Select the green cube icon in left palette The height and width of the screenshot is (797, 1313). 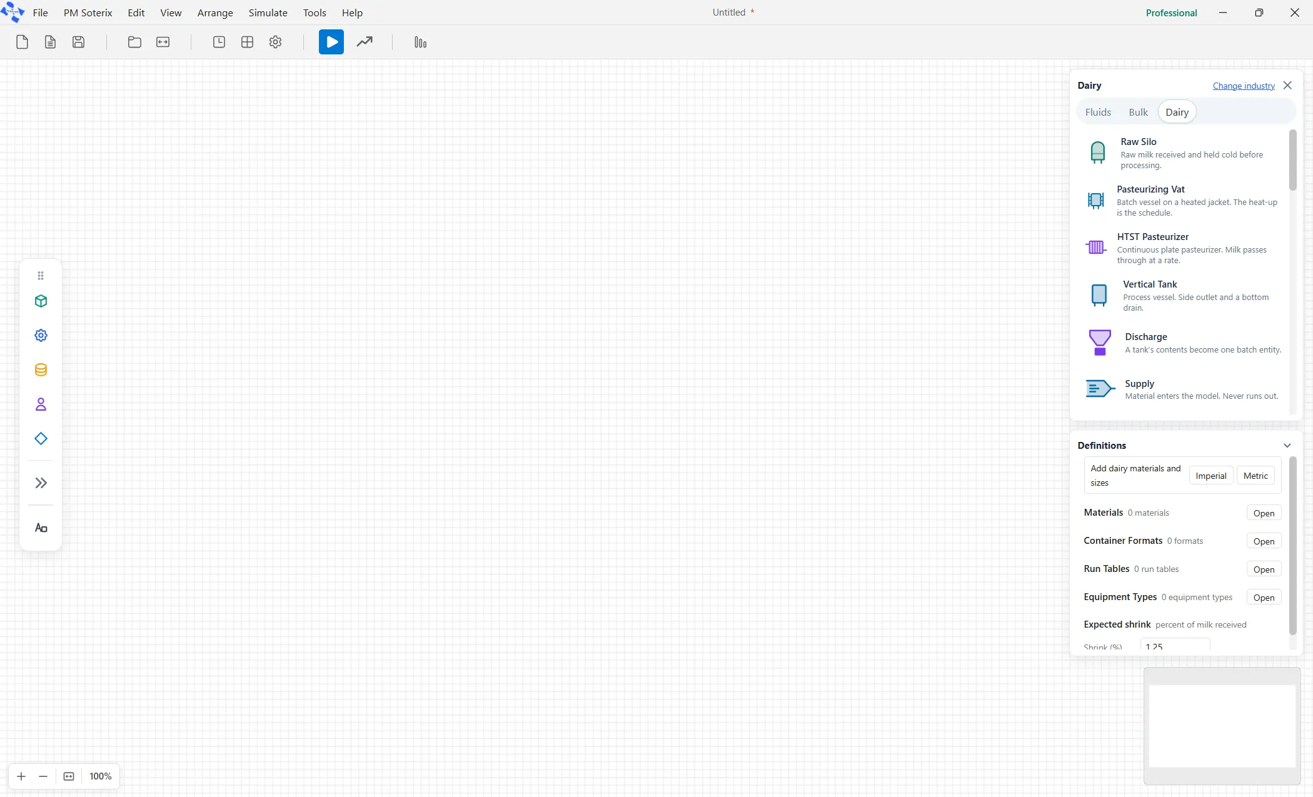(x=41, y=301)
